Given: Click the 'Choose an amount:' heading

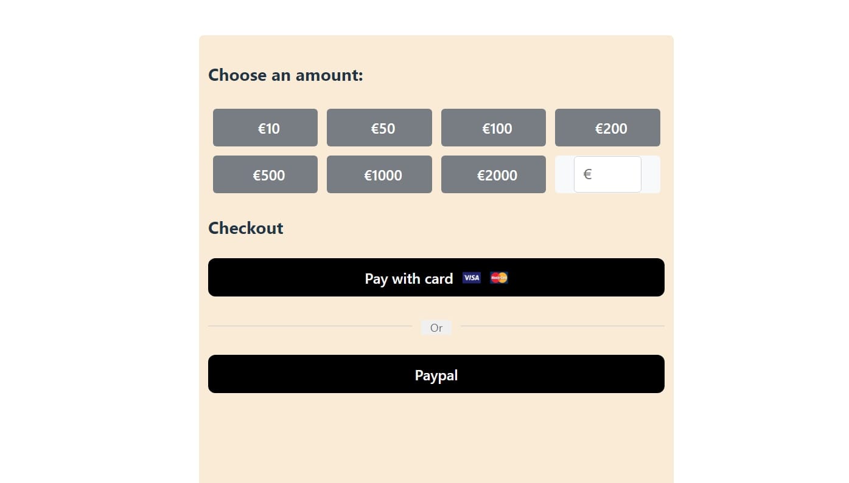Looking at the screenshot, I should pos(285,75).
